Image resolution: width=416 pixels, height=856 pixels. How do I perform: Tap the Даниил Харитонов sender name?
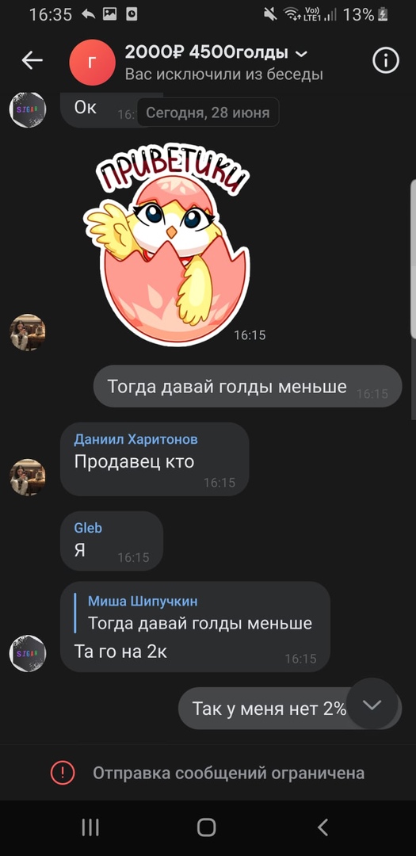coord(136,439)
